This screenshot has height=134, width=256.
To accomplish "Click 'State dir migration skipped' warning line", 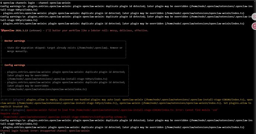I will click(x=65, y=48).
